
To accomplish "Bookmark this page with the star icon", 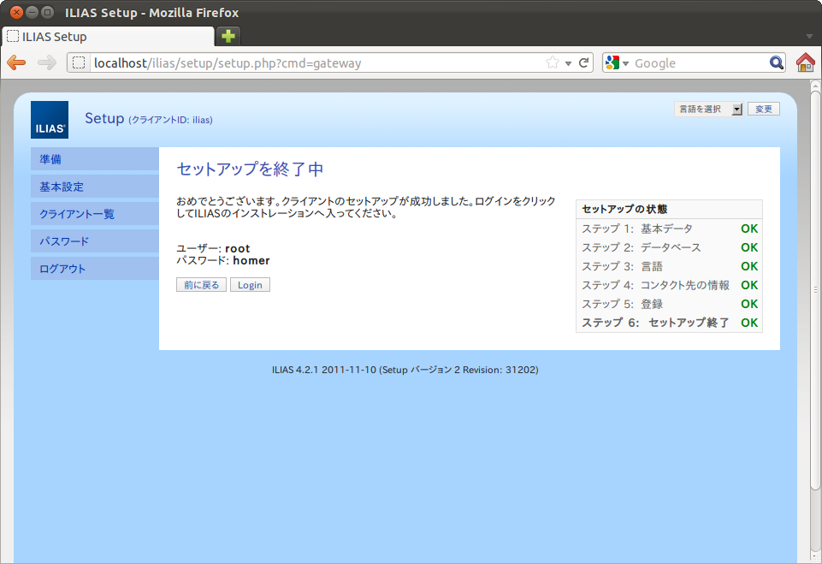I will [553, 62].
